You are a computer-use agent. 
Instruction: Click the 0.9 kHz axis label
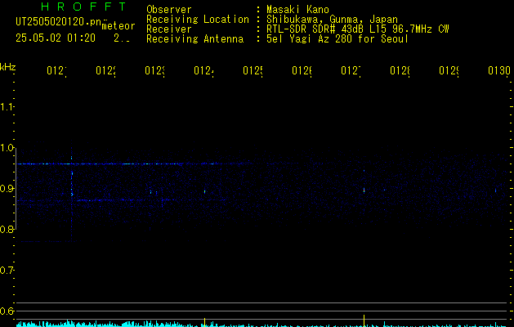[7, 189]
